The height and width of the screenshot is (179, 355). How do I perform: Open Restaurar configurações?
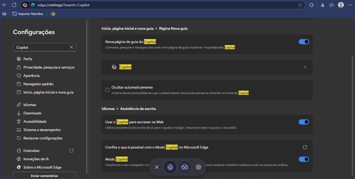pos(39,138)
